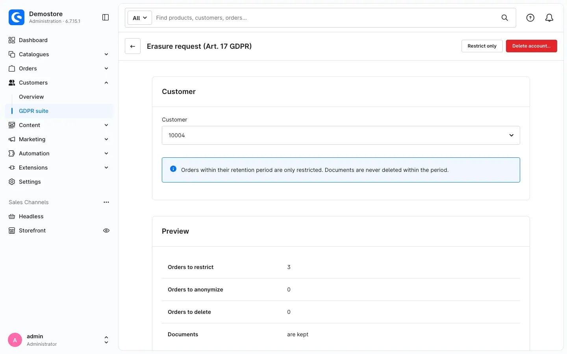Click the red Delete account button
567x354 pixels.
pyautogui.click(x=532, y=46)
